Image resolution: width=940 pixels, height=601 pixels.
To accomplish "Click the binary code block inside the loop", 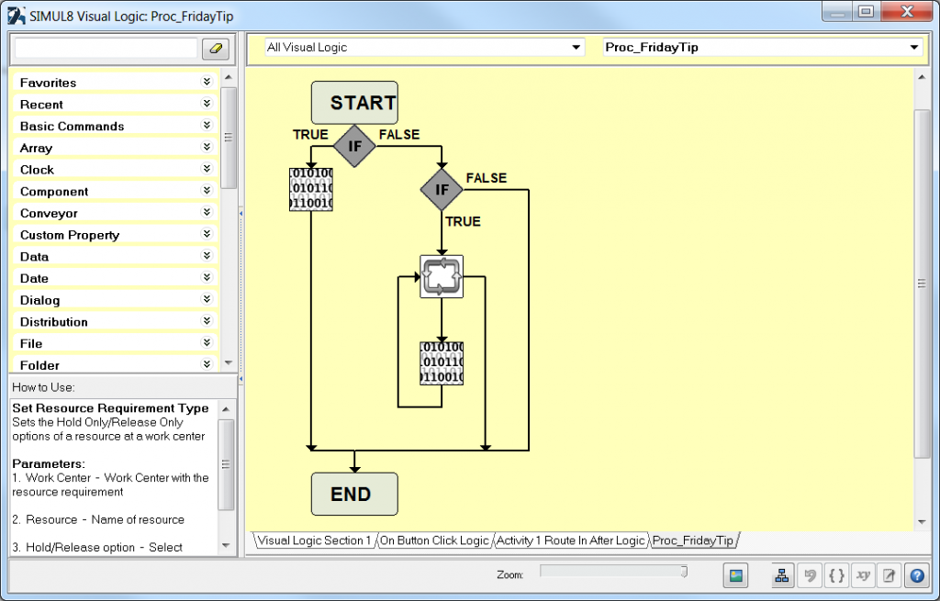I will [x=442, y=363].
